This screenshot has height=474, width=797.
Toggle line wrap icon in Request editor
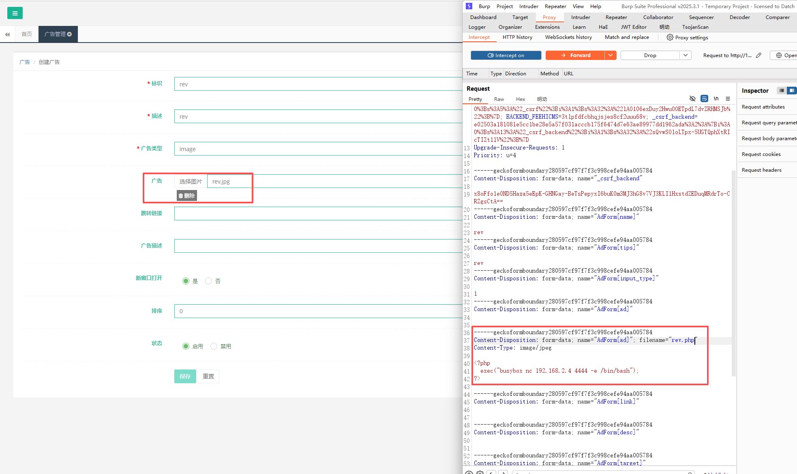pos(704,98)
